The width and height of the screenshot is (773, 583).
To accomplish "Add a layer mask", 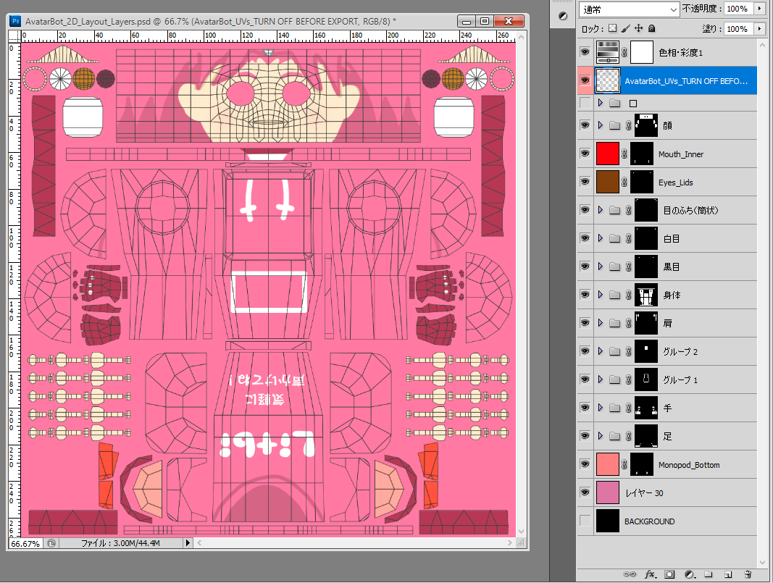I will point(669,574).
